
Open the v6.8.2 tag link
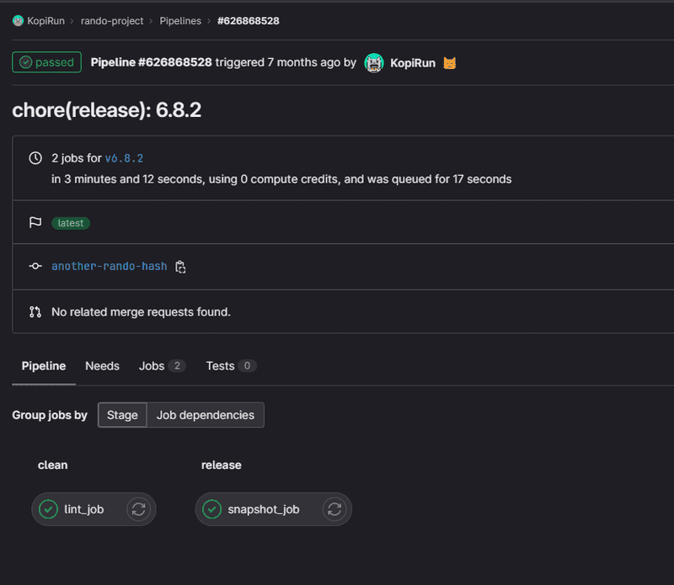point(124,158)
